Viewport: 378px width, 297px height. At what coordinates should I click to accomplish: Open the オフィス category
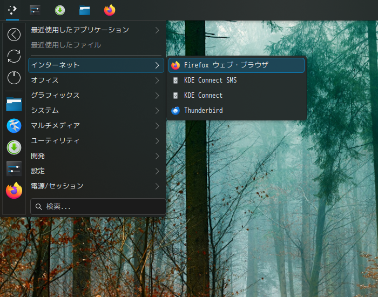tap(96, 80)
